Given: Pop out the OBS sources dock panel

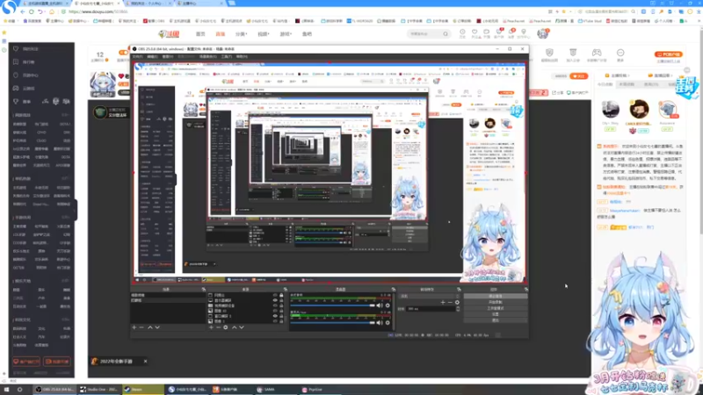Looking at the screenshot, I should pyautogui.click(x=286, y=290).
